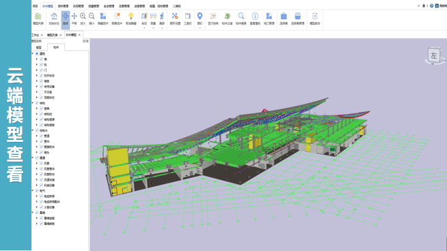Collapse the 建筑 (architecture) tree group arrow
Screen dimensions: 447x251
coord(33,53)
